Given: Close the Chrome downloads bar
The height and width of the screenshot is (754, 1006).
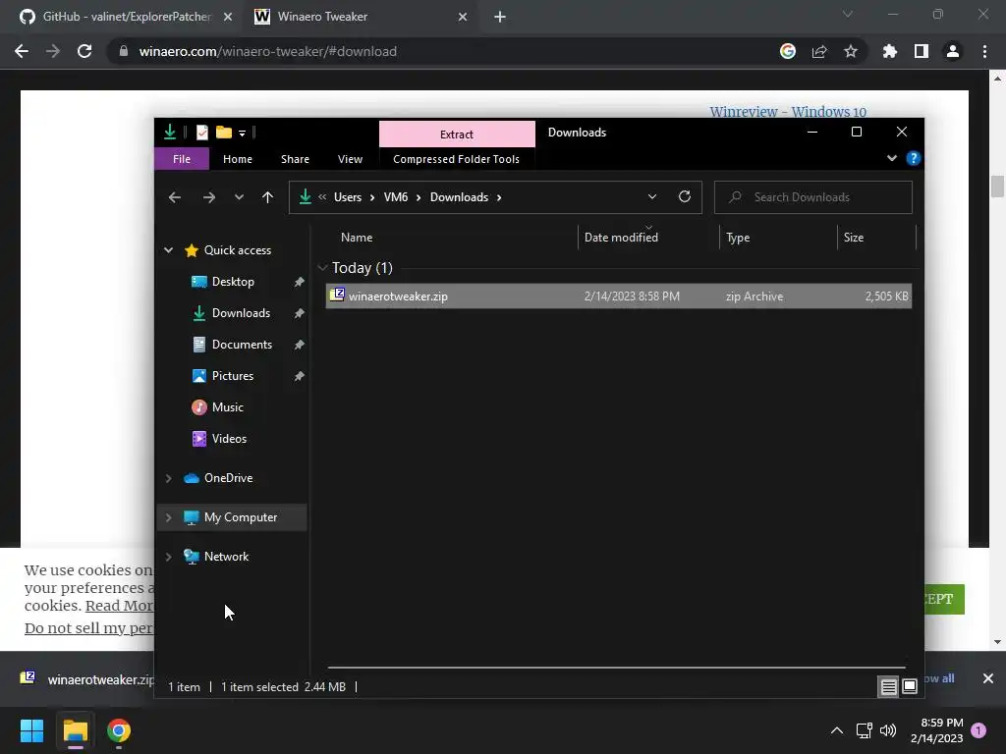Looking at the screenshot, I should coord(988,678).
